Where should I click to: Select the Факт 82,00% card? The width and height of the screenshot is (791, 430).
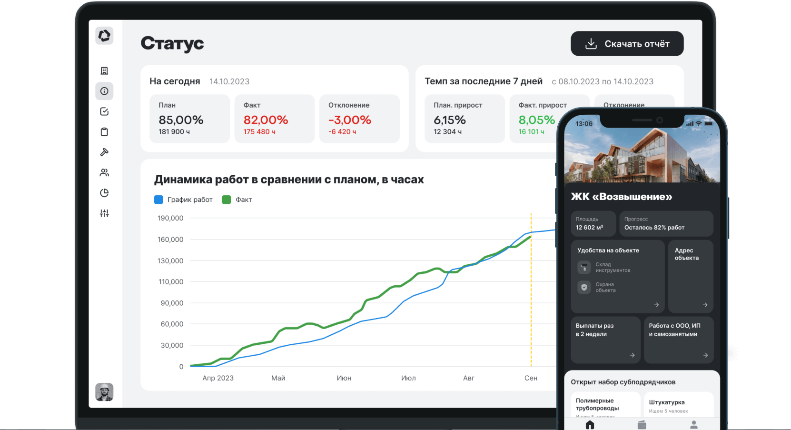click(x=274, y=119)
